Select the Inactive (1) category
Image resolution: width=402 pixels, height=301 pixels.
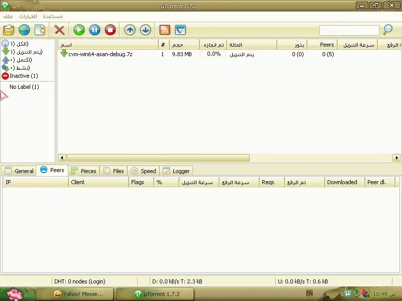[20, 76]
